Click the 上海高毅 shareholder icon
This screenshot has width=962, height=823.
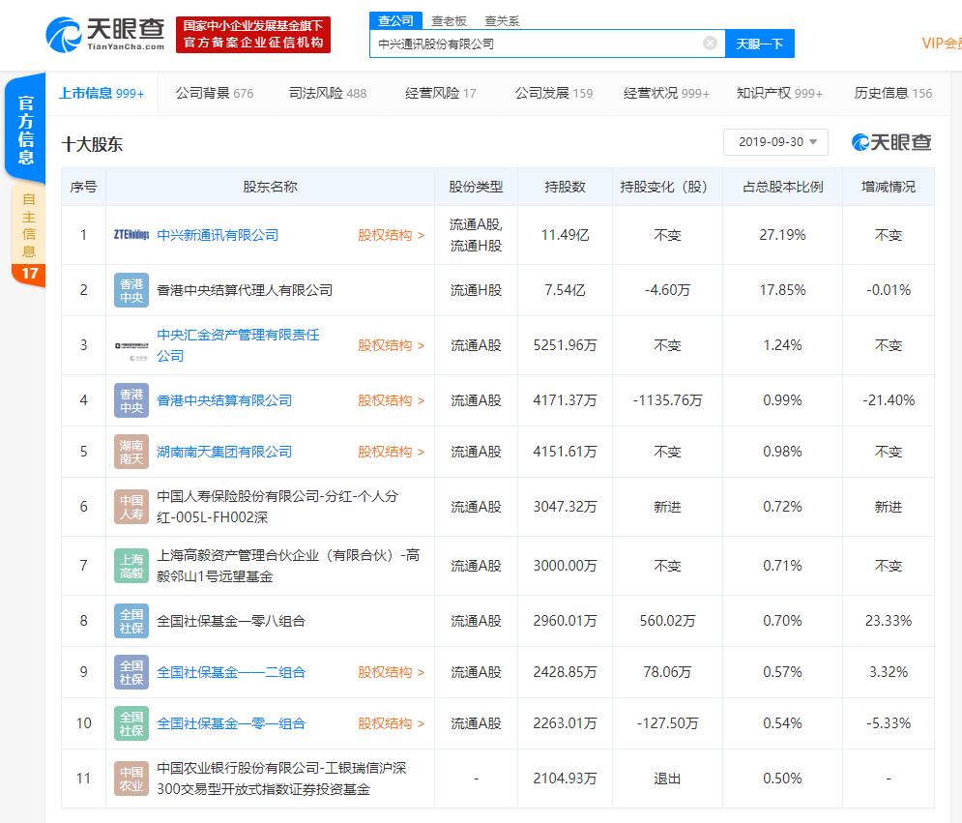(x=131, y=566)
